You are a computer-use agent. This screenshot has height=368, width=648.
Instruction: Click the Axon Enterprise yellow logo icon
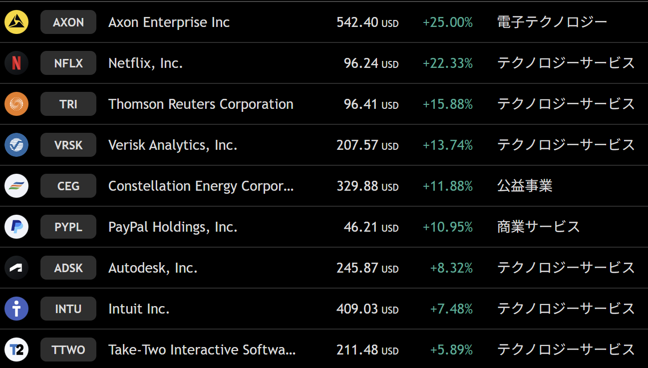[x=16, y=22]
